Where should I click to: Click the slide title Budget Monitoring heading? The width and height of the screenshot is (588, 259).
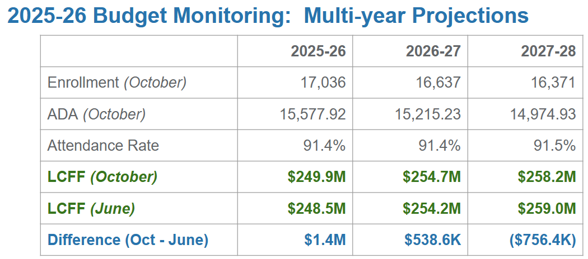[268, 15]
